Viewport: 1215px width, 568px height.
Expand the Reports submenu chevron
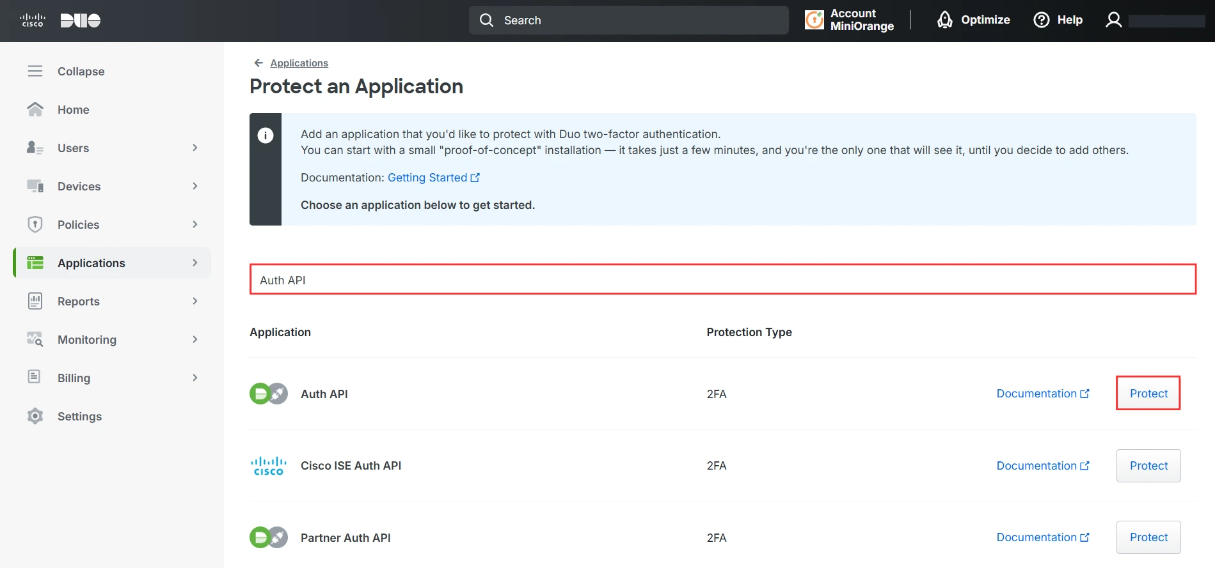195,301
